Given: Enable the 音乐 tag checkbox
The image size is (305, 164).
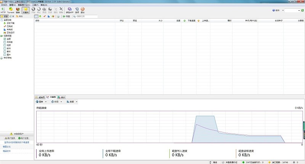Looking at the screenshot, I should coord(5,51).
